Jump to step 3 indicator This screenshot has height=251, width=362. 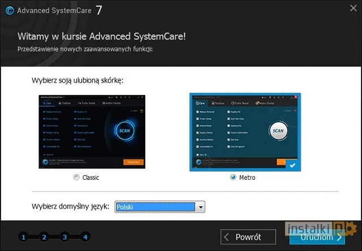tap(64, 237)
